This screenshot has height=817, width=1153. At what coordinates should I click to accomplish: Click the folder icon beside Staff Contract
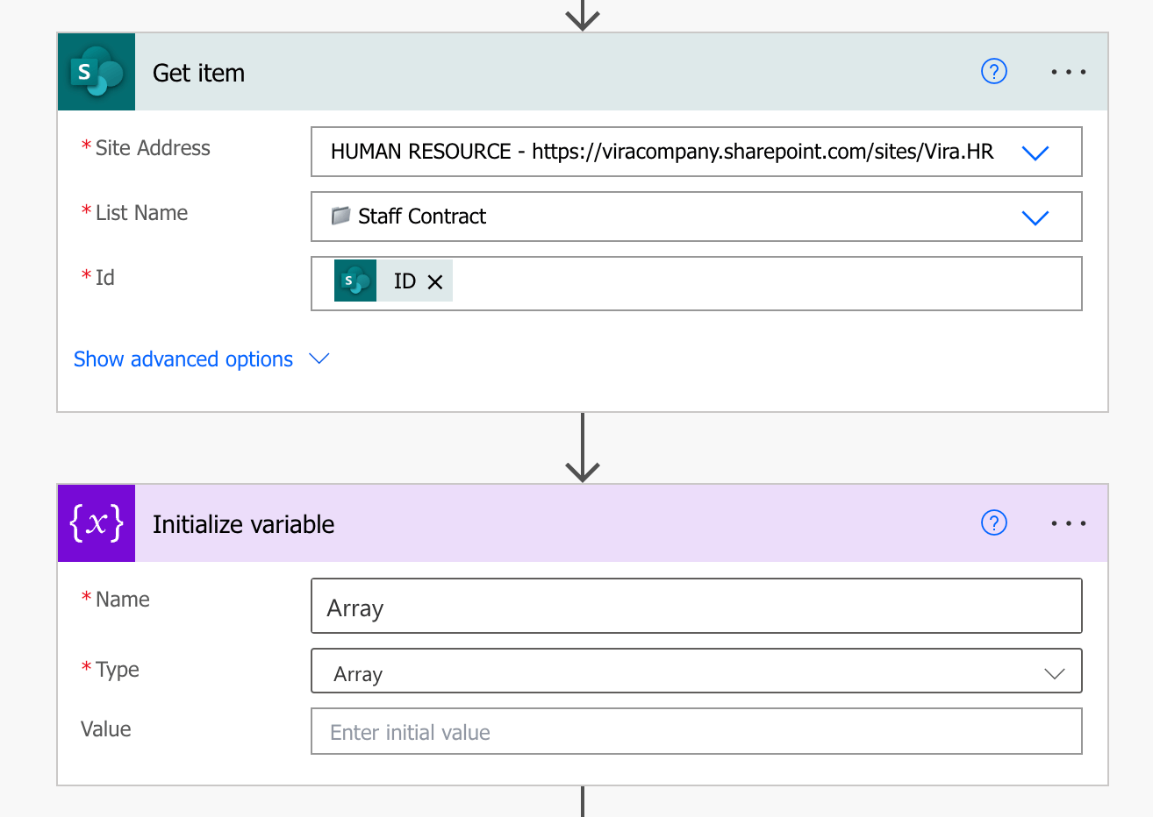(x=340, y=216)
